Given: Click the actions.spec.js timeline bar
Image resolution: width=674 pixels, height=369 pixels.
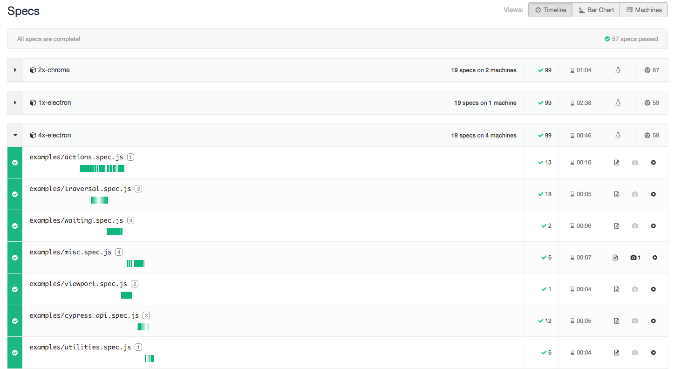Looking at the screenshot, I should tap(102, 169).
